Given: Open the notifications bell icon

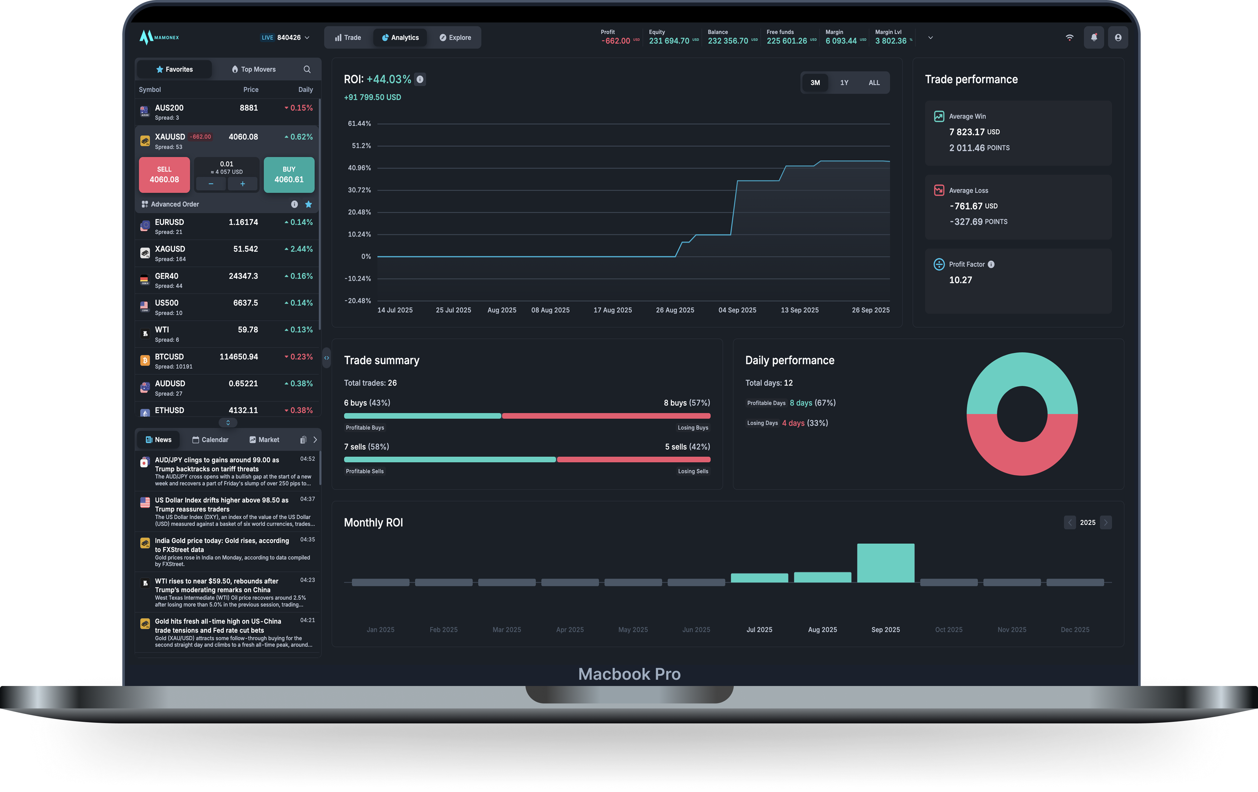Looking at the screenshot, I should [1094, 38].
